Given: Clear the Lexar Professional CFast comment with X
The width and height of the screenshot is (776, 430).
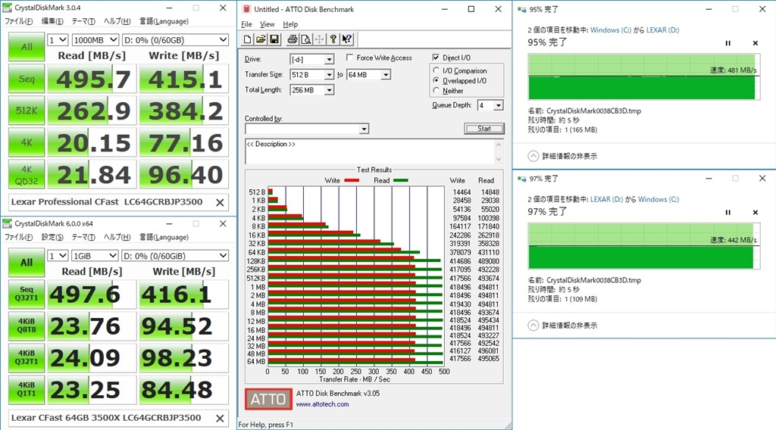Looking at the screenshot, I should coord(221,202).
